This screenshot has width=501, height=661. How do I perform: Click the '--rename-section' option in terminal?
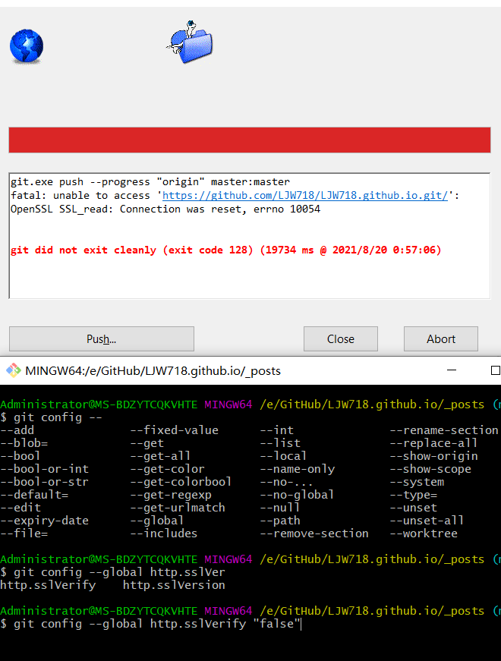click(444, 430)
